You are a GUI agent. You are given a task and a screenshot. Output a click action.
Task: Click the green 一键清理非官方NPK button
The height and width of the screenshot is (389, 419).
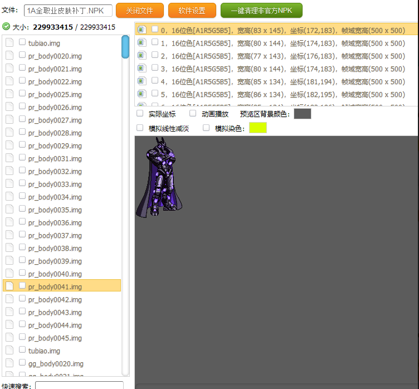261,11
